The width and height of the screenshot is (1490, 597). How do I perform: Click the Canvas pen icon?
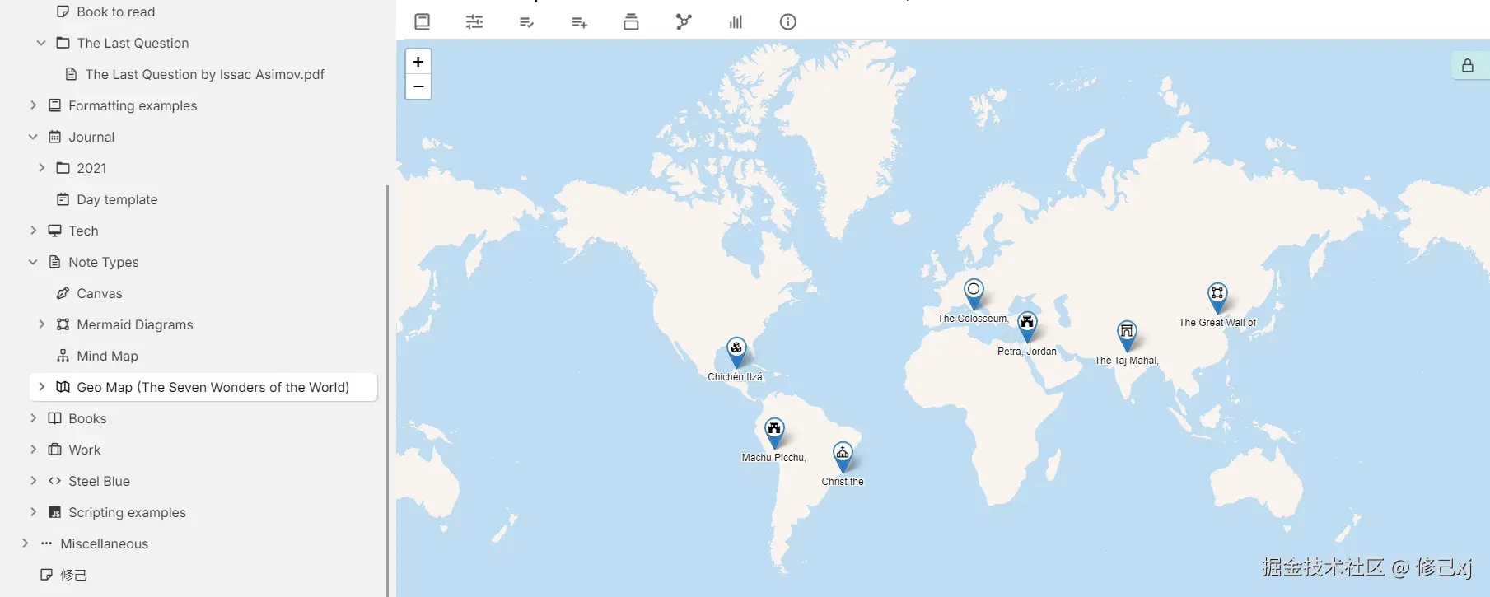click(63, 293)
